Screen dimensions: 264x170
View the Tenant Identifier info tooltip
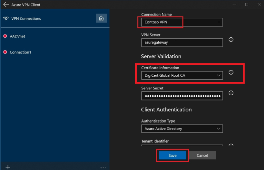[231, 145]
